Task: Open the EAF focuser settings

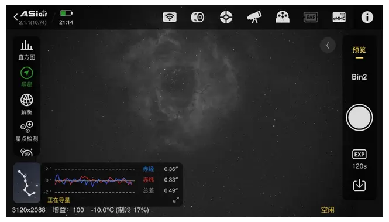Action: tap(311, 17)
